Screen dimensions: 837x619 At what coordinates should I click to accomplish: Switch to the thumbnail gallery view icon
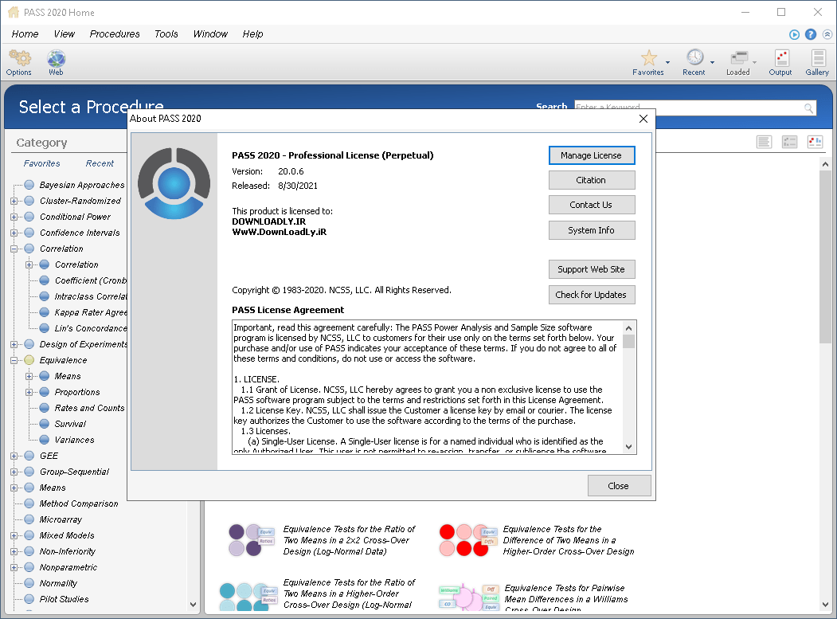tap(815, 142)
